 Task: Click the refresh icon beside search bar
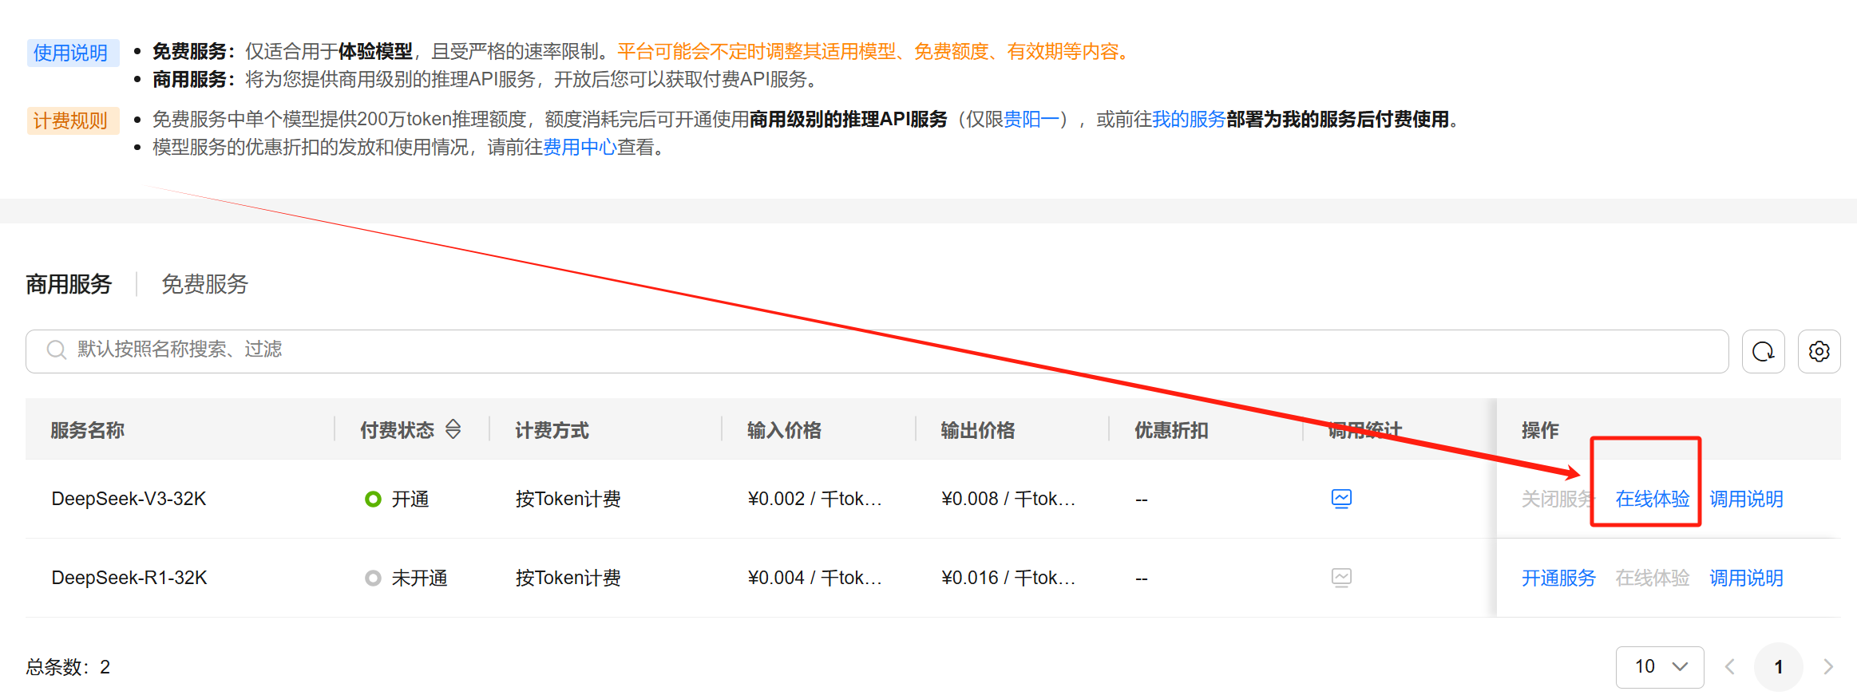[1763, 351]
